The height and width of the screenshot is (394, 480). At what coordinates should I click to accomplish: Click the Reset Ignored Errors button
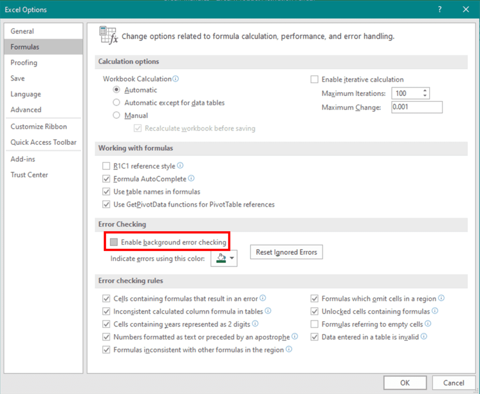click(x=286, y=252)
